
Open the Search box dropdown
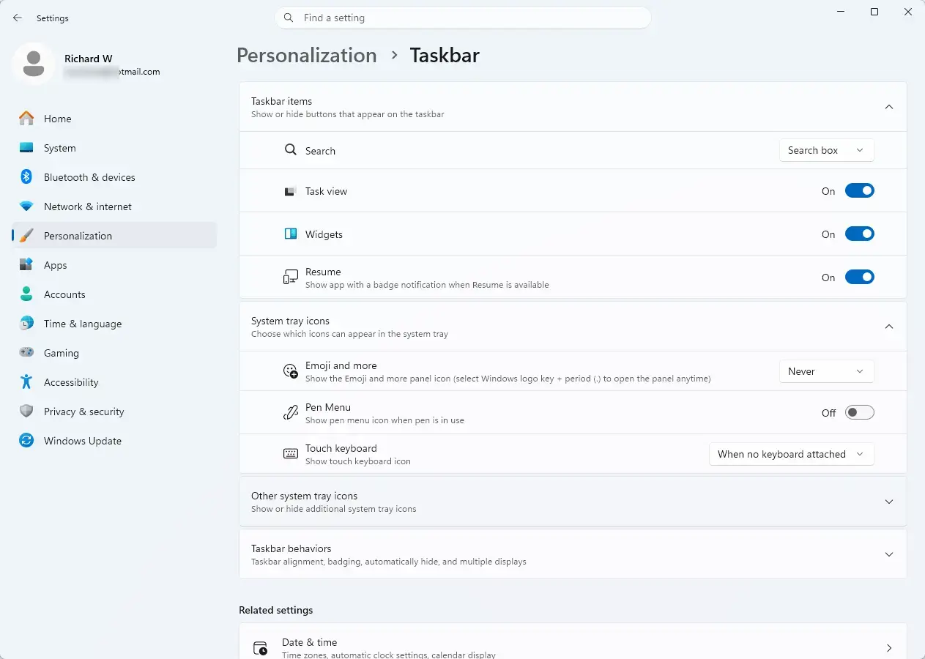pyautogui.click(x=826, y=150)
